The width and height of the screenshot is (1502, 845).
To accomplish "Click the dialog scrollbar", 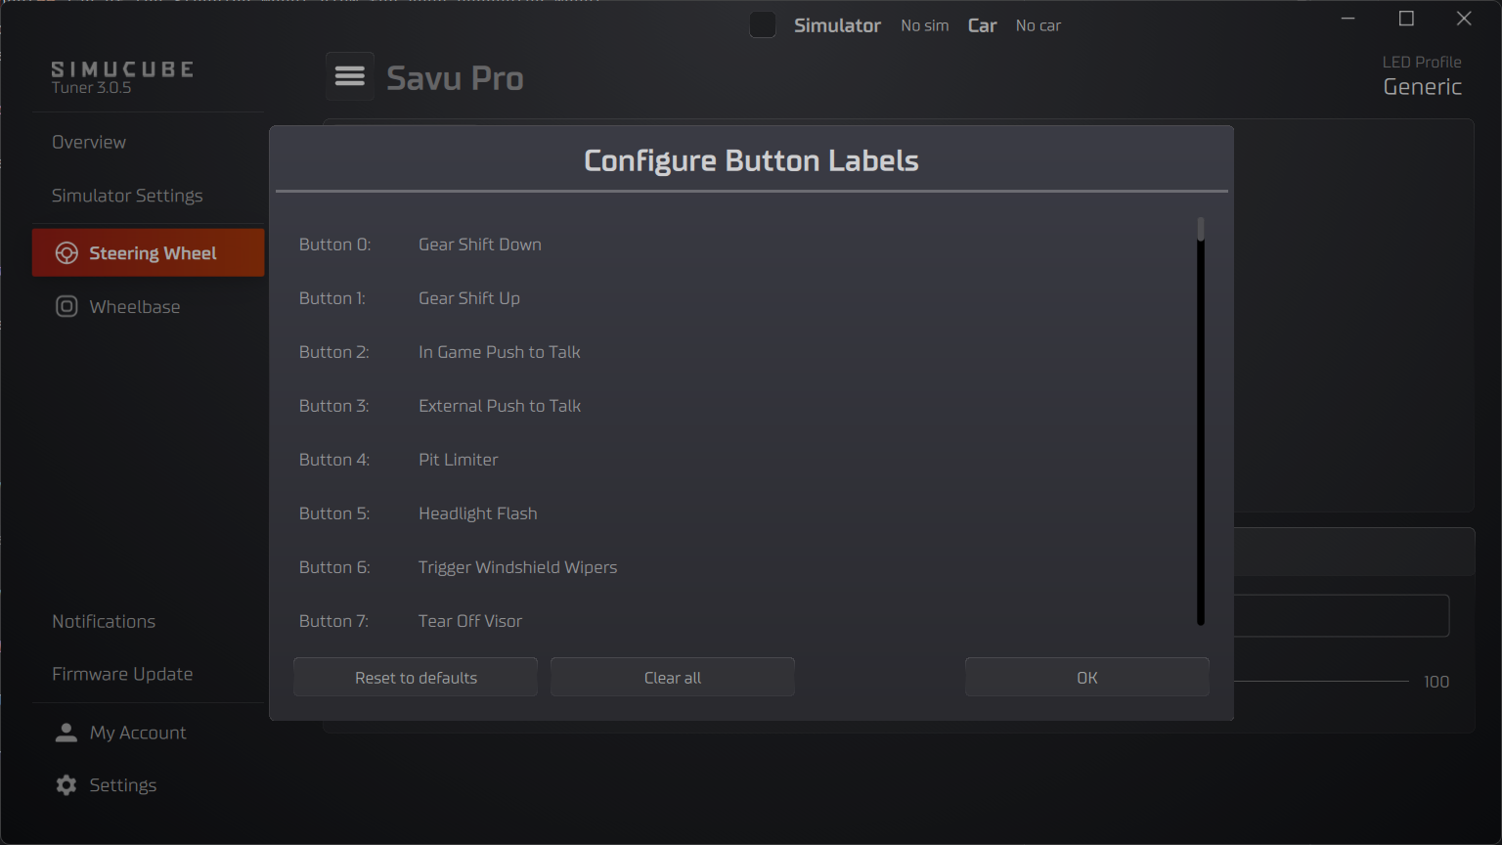I will tap(1199, 421).
